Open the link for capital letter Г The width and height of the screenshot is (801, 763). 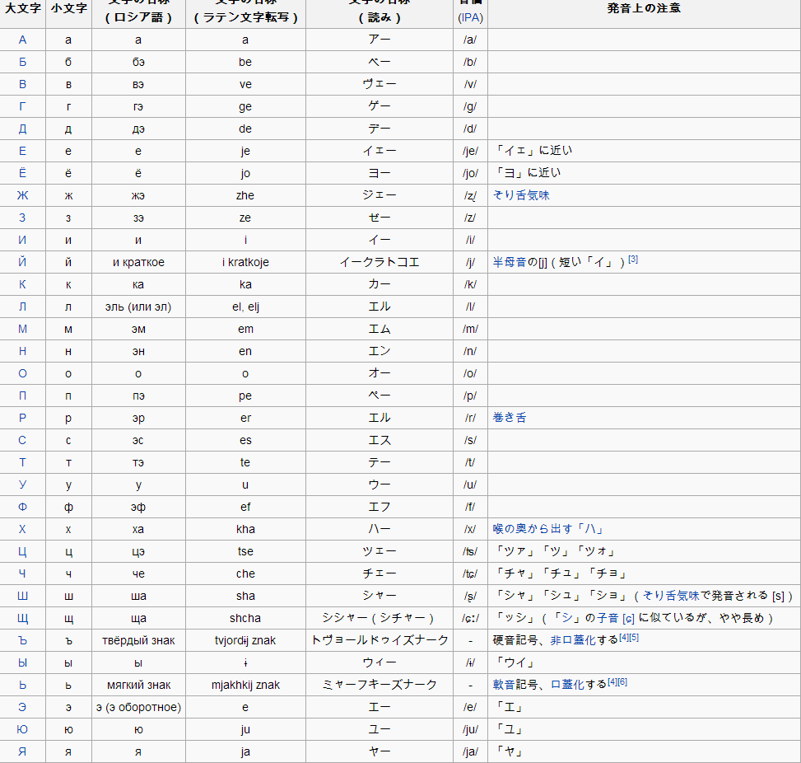click(x=22, y=106)
